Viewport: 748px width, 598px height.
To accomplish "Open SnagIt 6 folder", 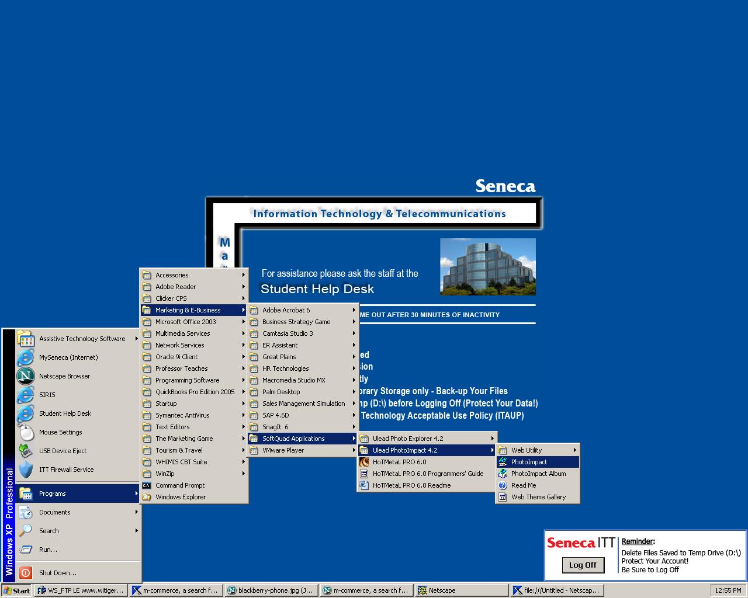I will pyautogui.click(x=303, y=427).
